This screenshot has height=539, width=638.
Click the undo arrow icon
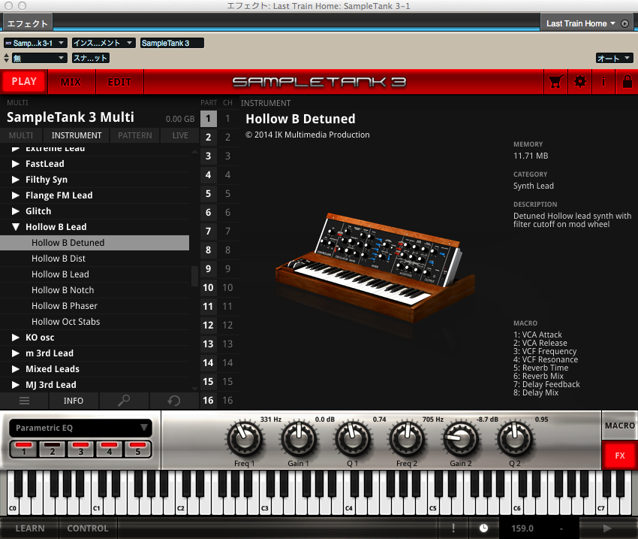click(173, 401)
